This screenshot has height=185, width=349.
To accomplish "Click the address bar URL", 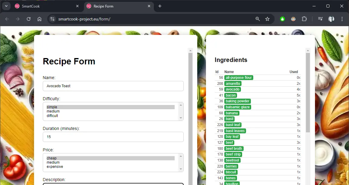I will click(x=84, y=19).
